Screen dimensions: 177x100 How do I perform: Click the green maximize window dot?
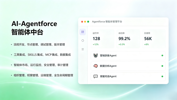point(88,22)
